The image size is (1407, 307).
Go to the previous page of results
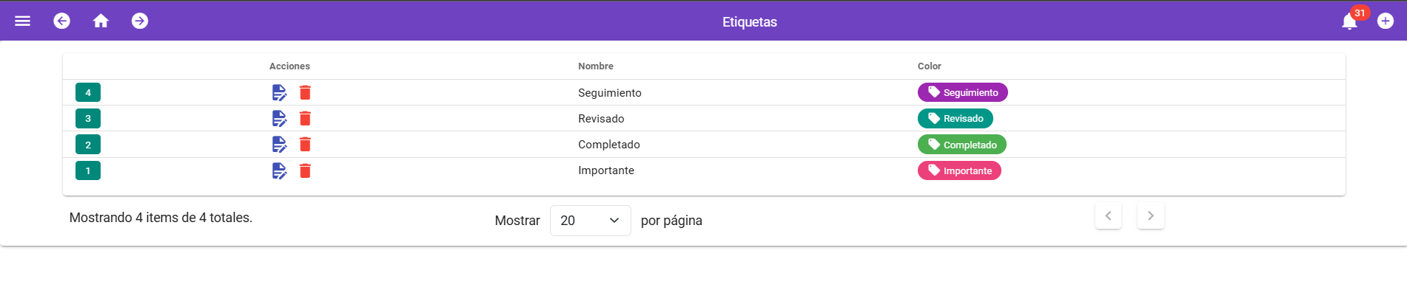1108,216
